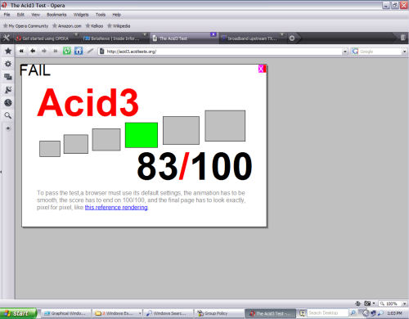Screen dimensions: 409x319
Task: Click the 83/100 score text
Action: point(195,166)
